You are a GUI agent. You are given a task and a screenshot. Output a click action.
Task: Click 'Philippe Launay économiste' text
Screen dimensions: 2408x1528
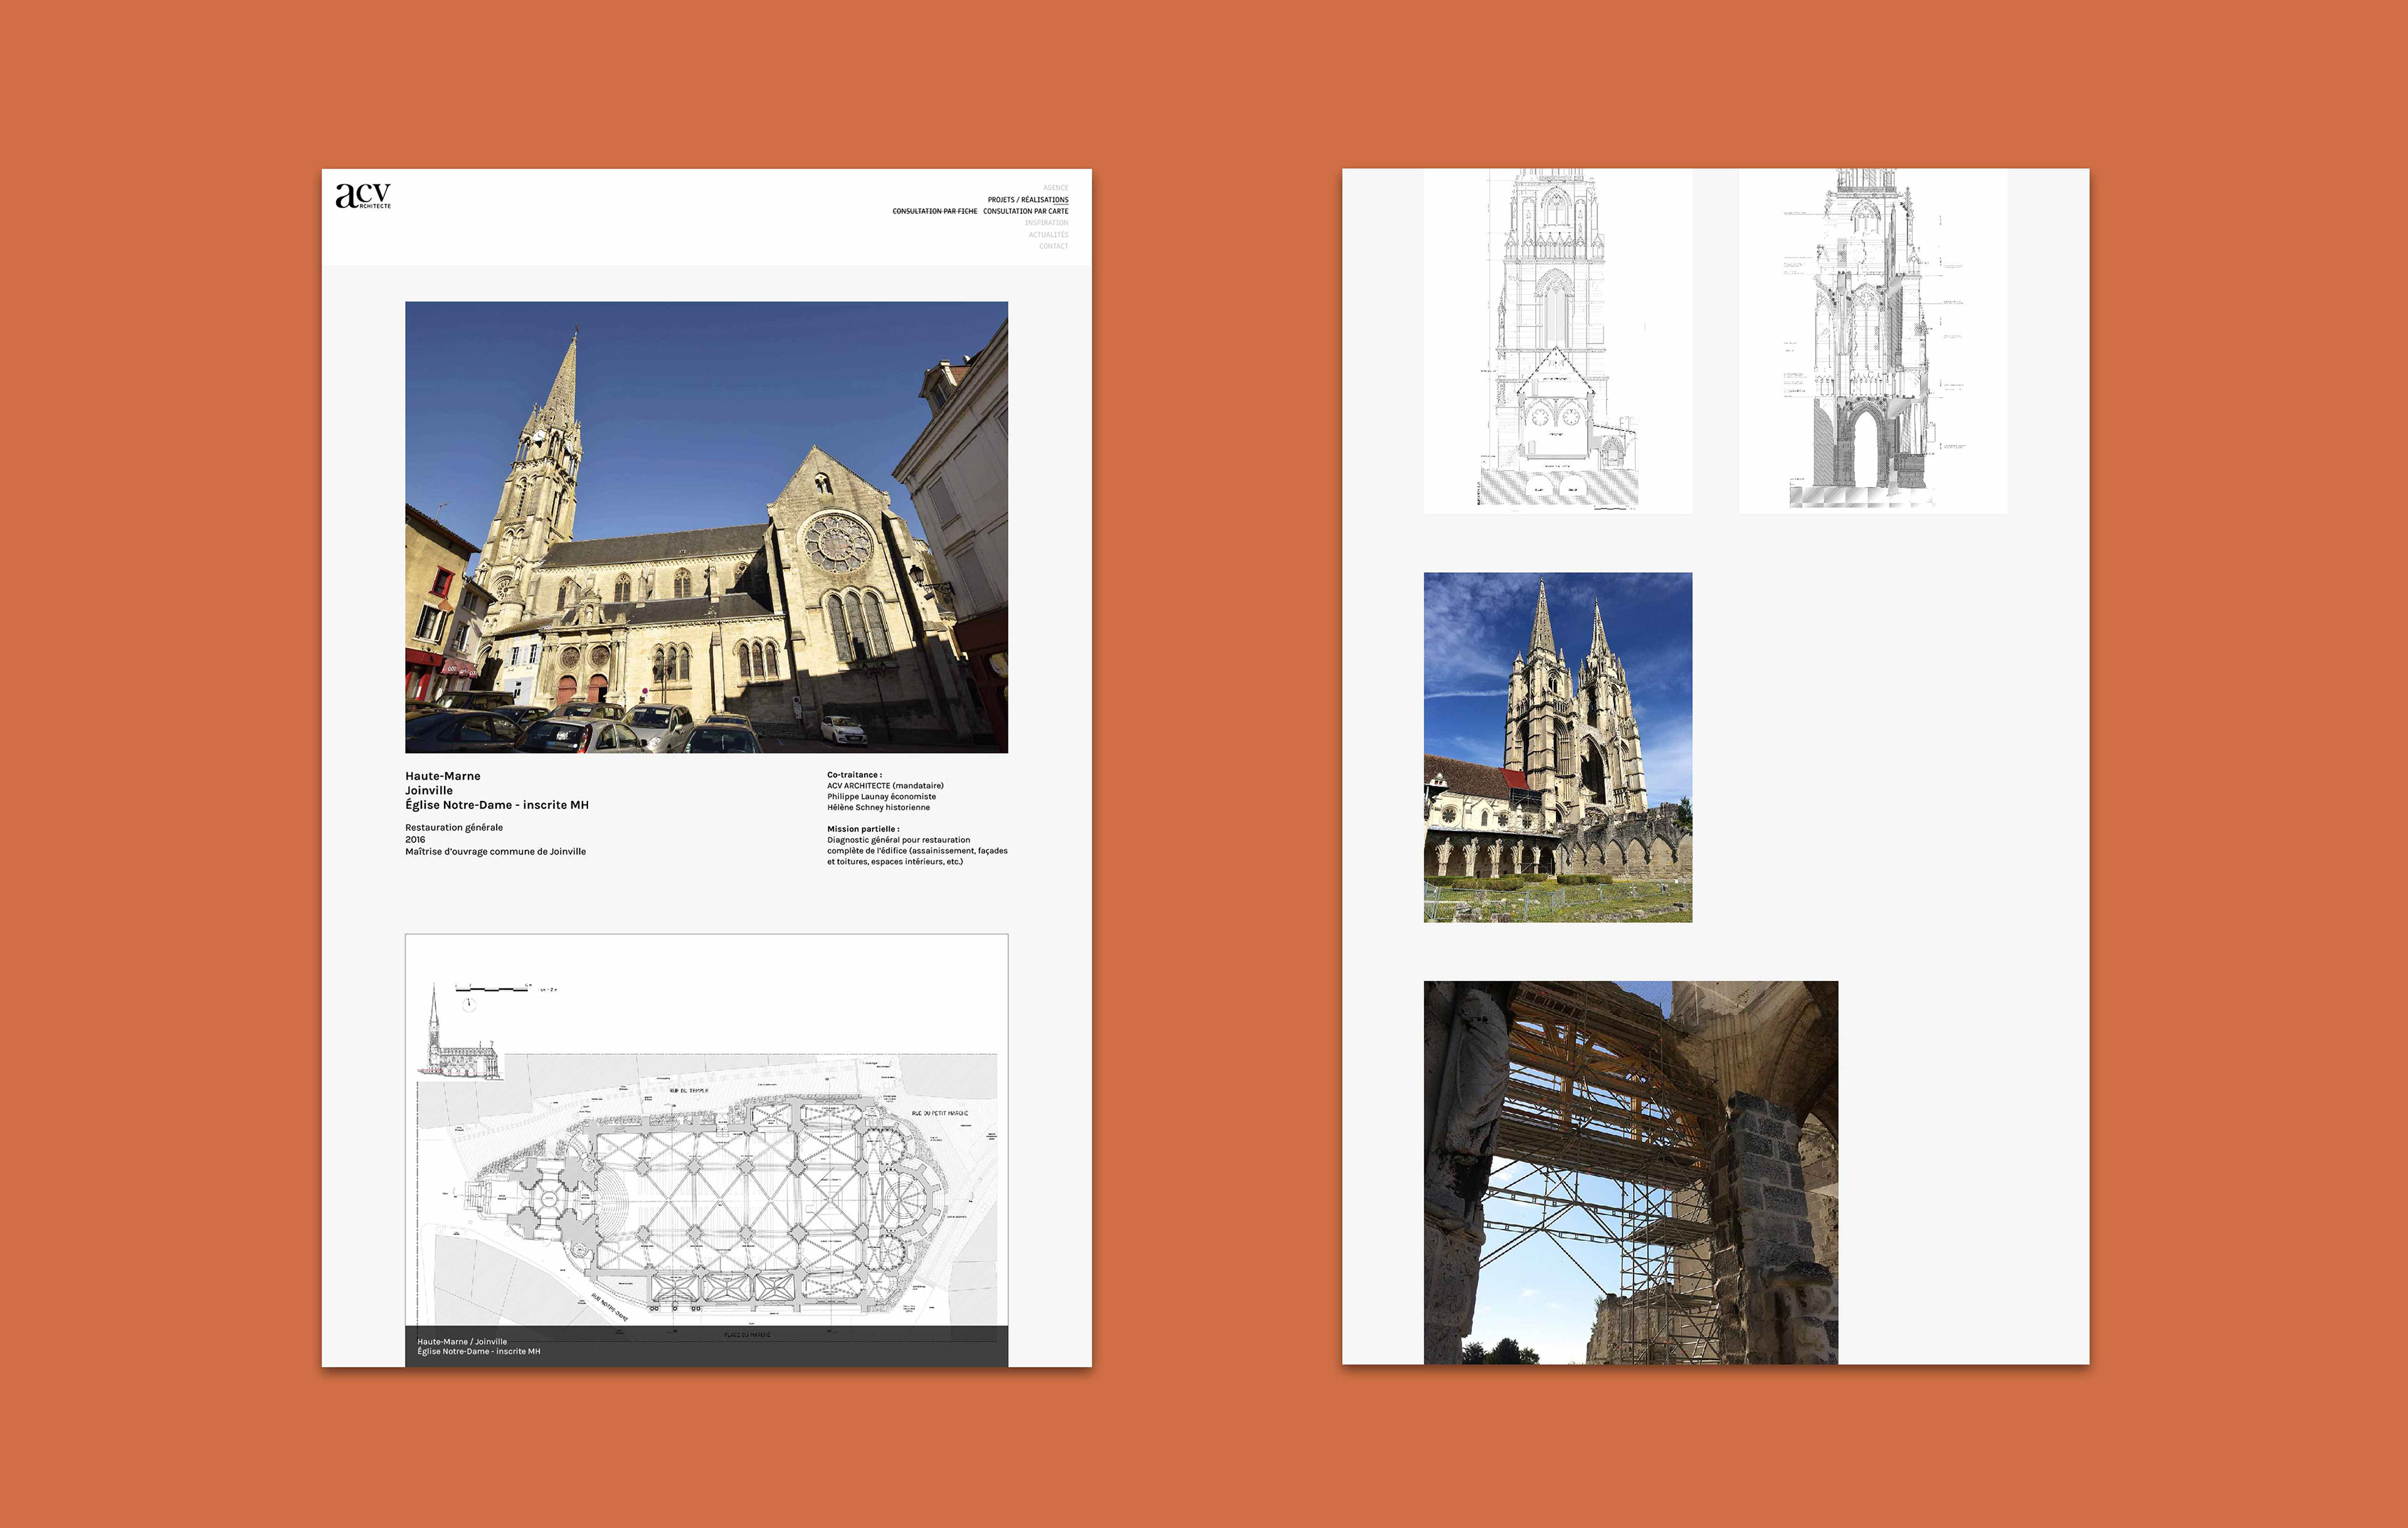point(881,797)
